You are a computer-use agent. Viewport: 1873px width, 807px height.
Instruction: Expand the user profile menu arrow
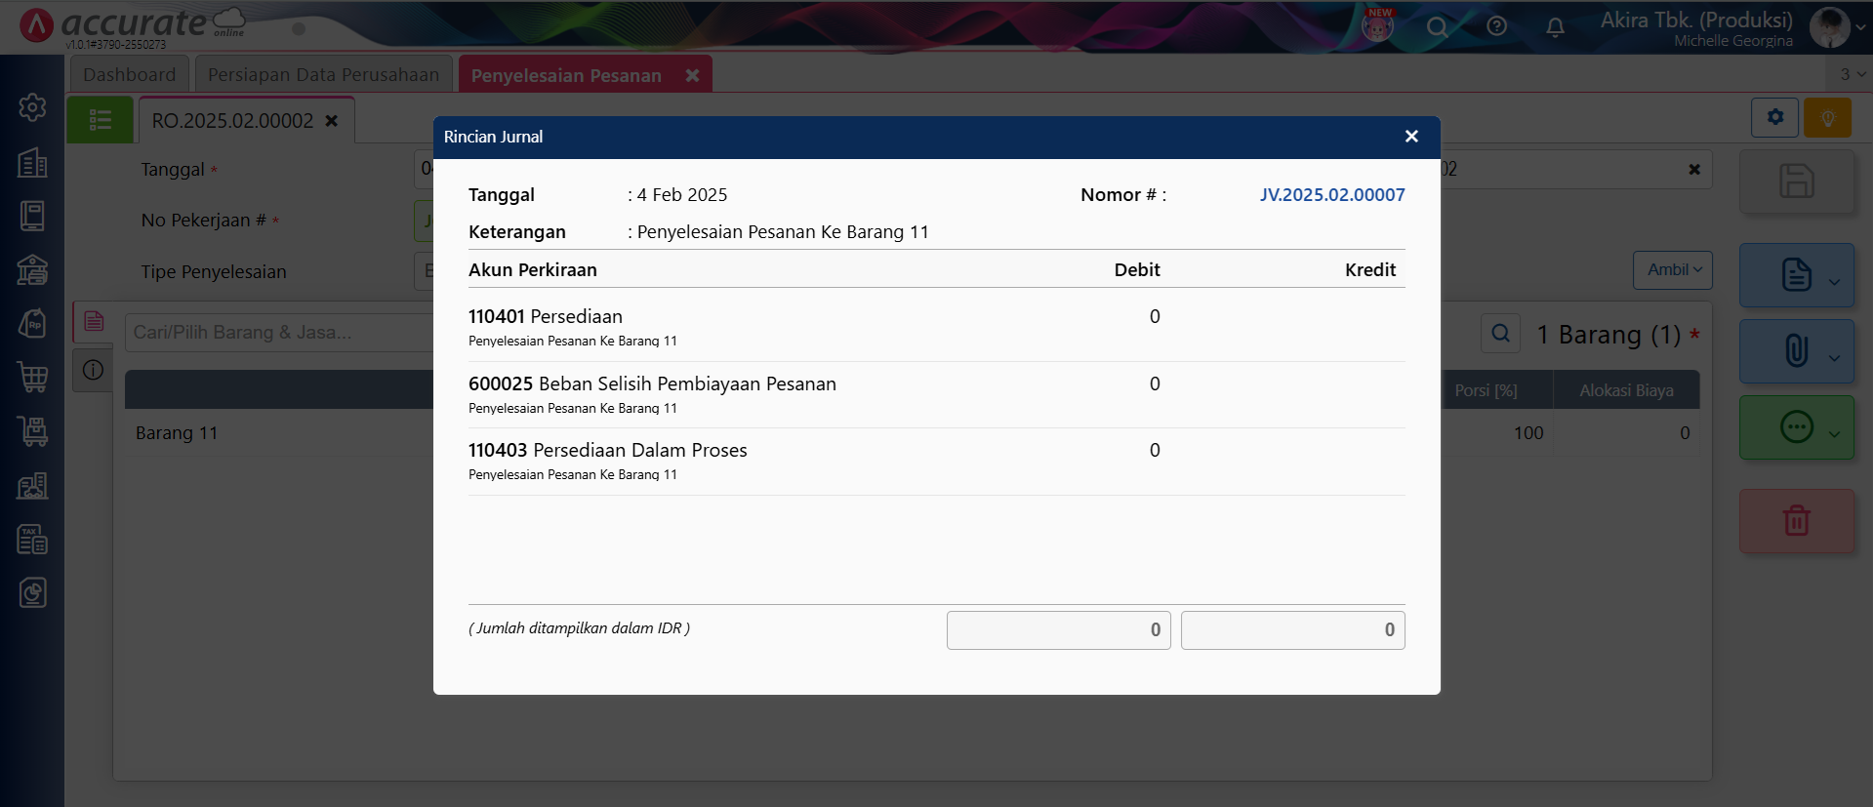coord(1860,27)
